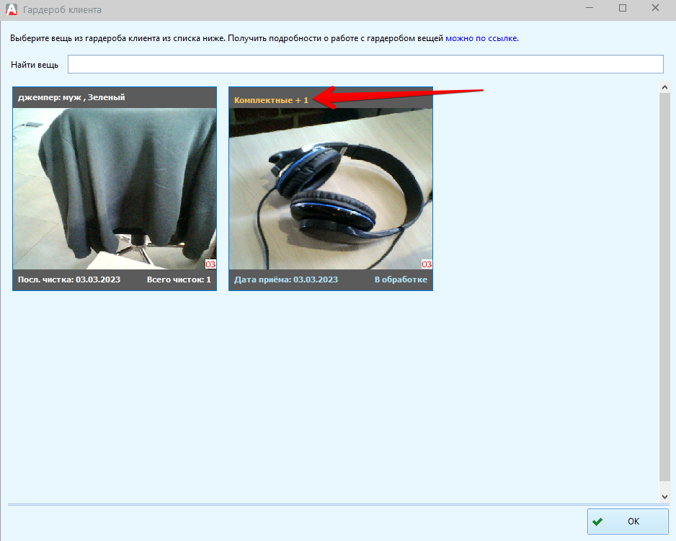Select the headphones photo thumbnail
Viewport: 676px width, 541px height.
point(331,189)
